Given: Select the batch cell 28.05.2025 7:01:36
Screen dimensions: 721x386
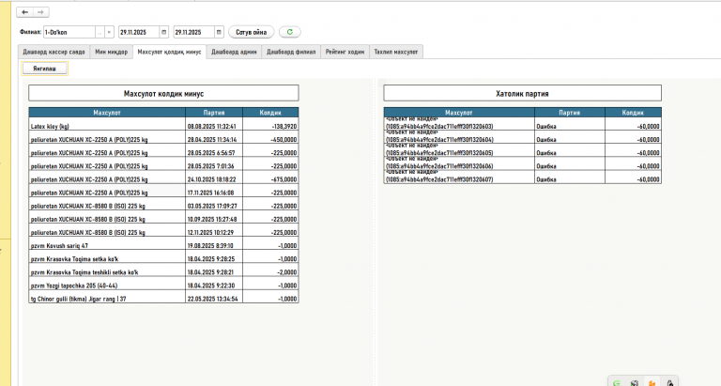Looking at the screenshot, I should 214,164.
